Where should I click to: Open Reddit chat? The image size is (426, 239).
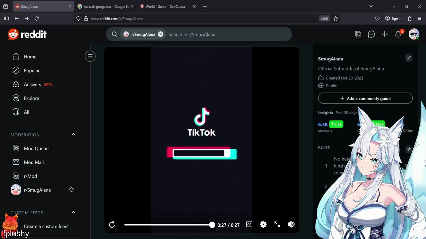coord(371,34)
